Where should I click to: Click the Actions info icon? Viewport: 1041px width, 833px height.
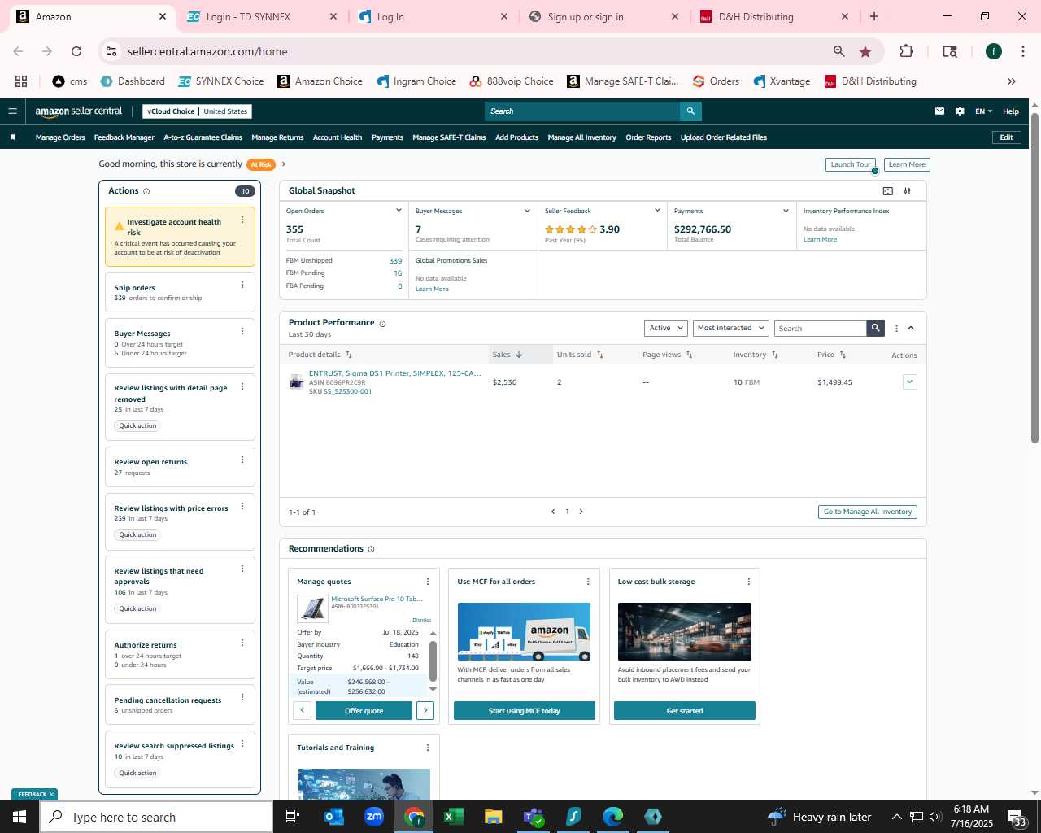point(146,191)
